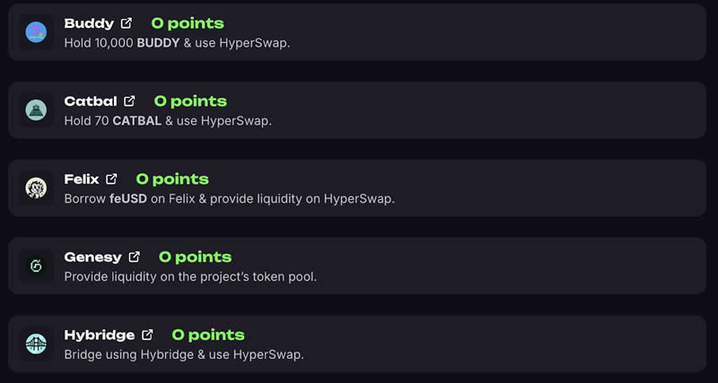Click the Catbal hold 70 CATBAL description
This screenshot has height=383, width=718.
(168, 120)
